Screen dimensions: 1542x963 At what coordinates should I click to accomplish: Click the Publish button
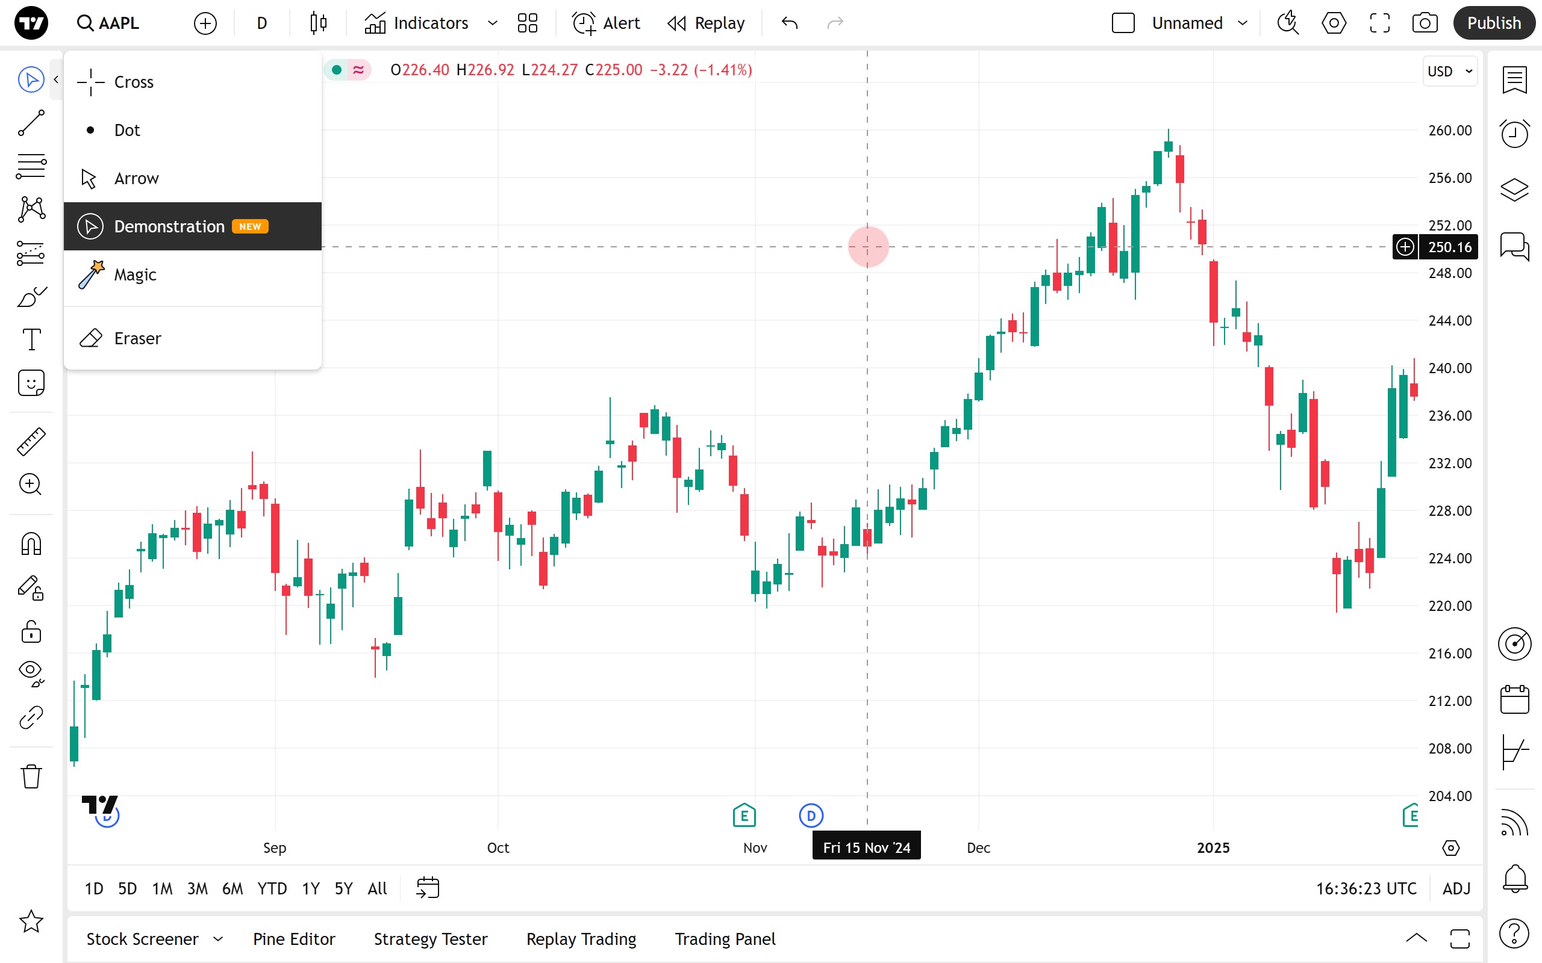click(x=1493, y=23)
